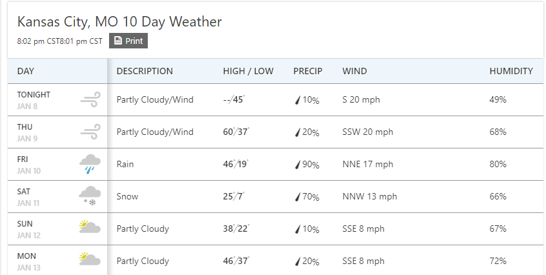Viewport: 546px width, 275px height.
Task: Click the Kansas City 10 Day Weather heading
Action: coord(119,22)
